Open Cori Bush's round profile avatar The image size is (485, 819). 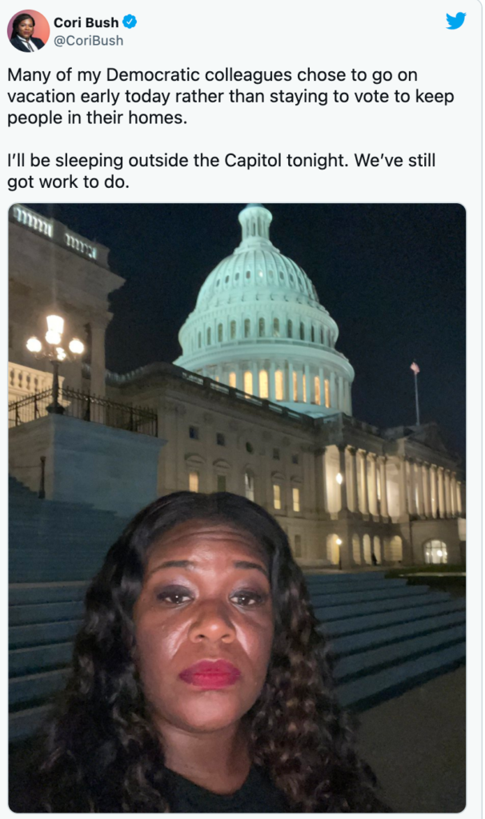(28, 31)
